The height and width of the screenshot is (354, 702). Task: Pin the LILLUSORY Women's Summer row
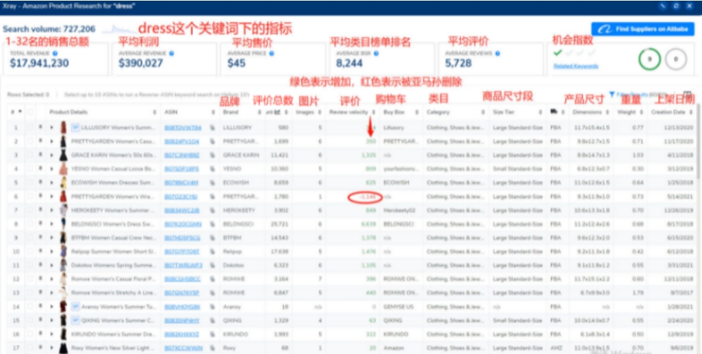pos(41,128)
